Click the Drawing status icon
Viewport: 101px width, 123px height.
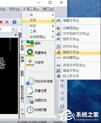pos(30,100)
